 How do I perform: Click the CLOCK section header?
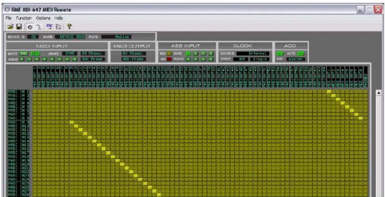pos(245,46)
